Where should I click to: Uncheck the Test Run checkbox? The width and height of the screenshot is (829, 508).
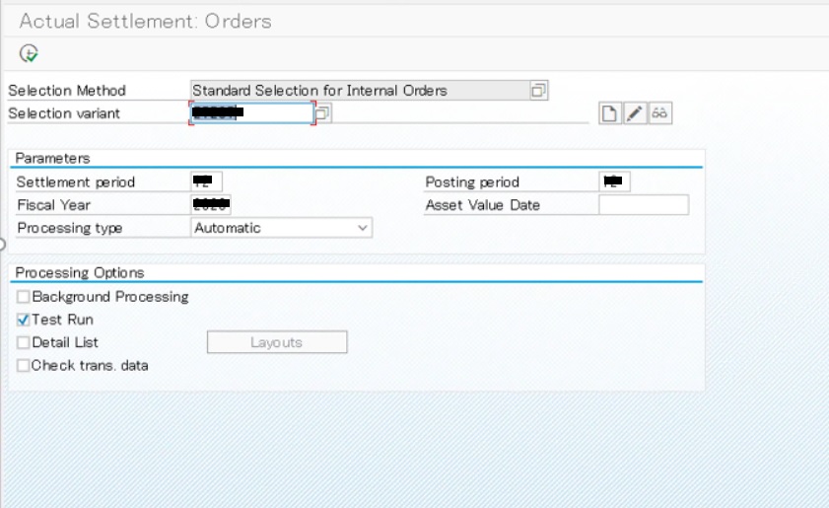24,320
